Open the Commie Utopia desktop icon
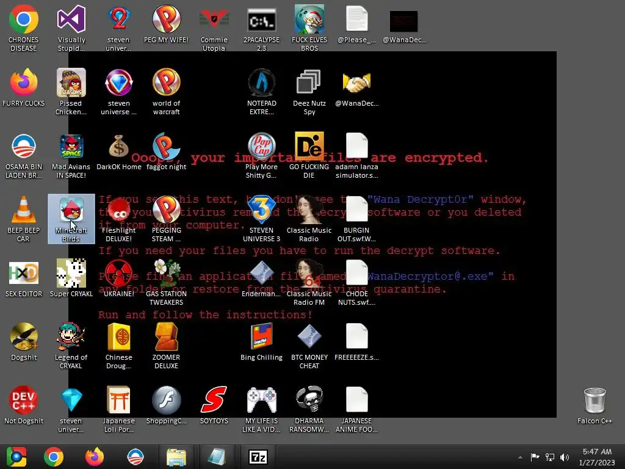The width and height of the screenshot is (625, 469). click(214, 19)
